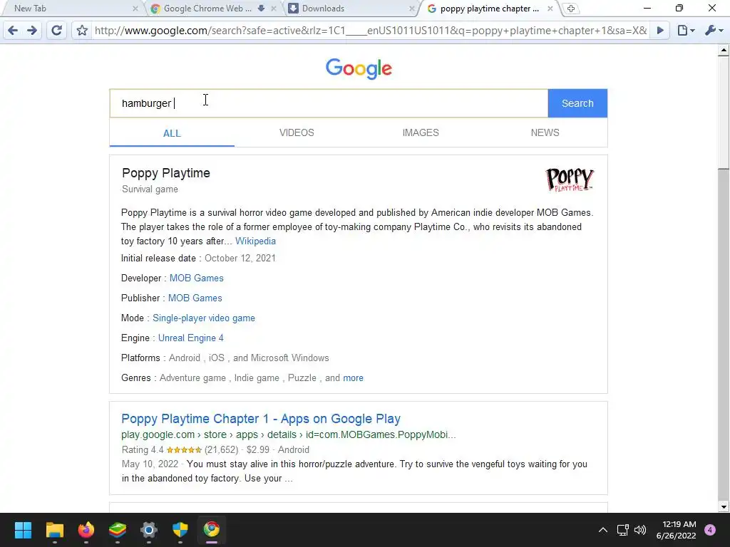The height and width of the screenshot is (547, 730).
Task: Open Firefox from the taskbar
Action: pyautogui.click(x=86, y=530)
